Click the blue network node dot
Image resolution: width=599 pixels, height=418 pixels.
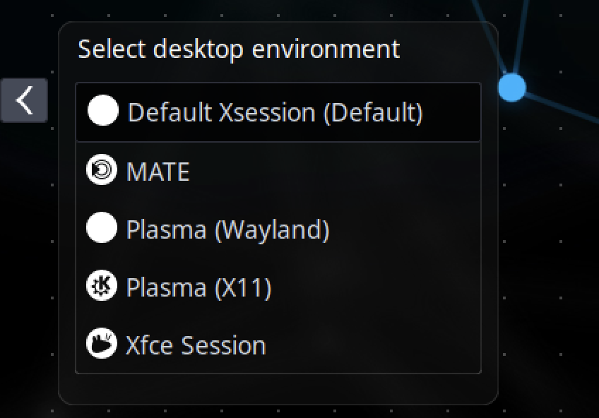(x=512, y=87)
